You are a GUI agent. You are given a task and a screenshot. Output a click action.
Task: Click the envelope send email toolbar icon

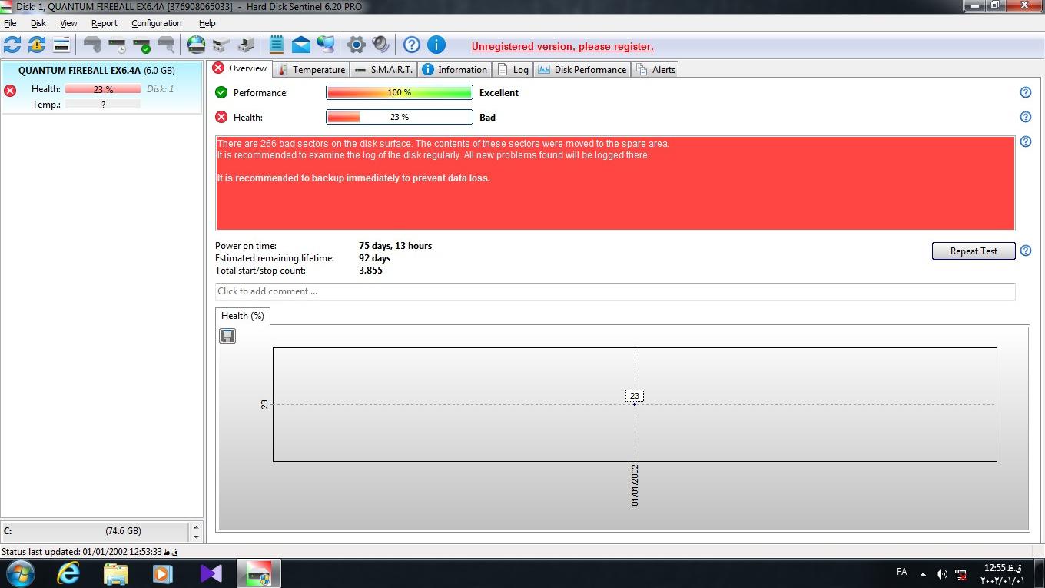[x=301, y=45]
